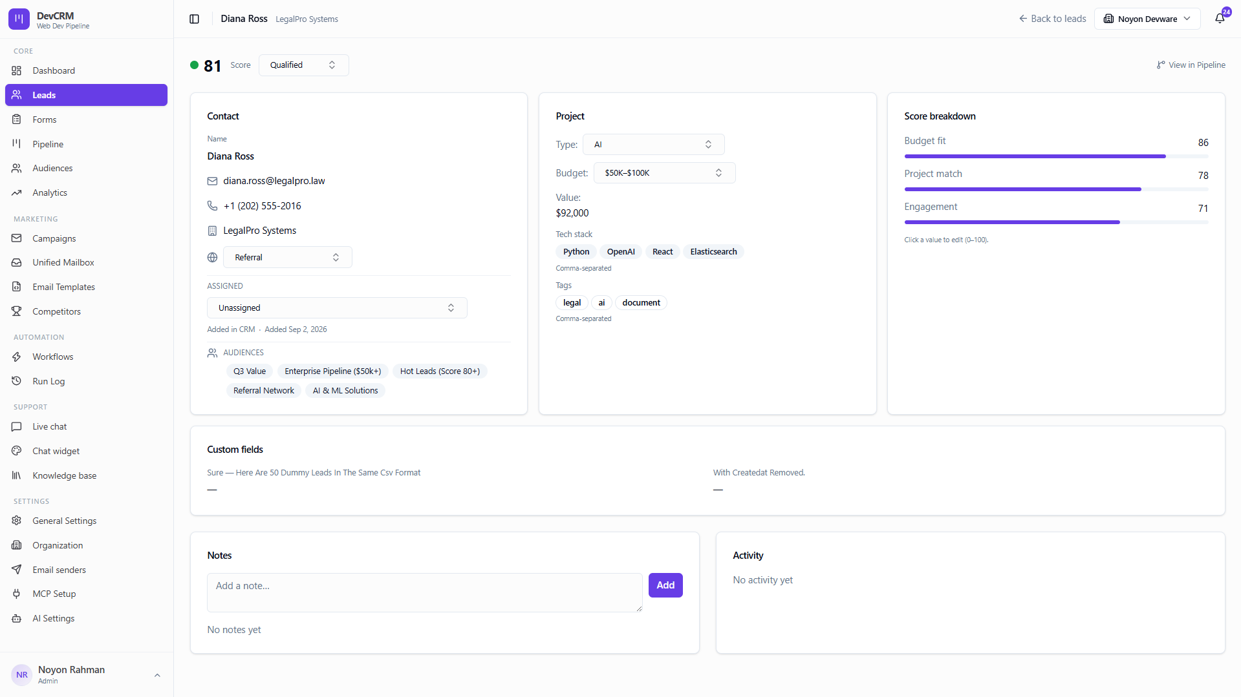Open AI Settings
Screen dimensions: 1241x697
[86, 618]
